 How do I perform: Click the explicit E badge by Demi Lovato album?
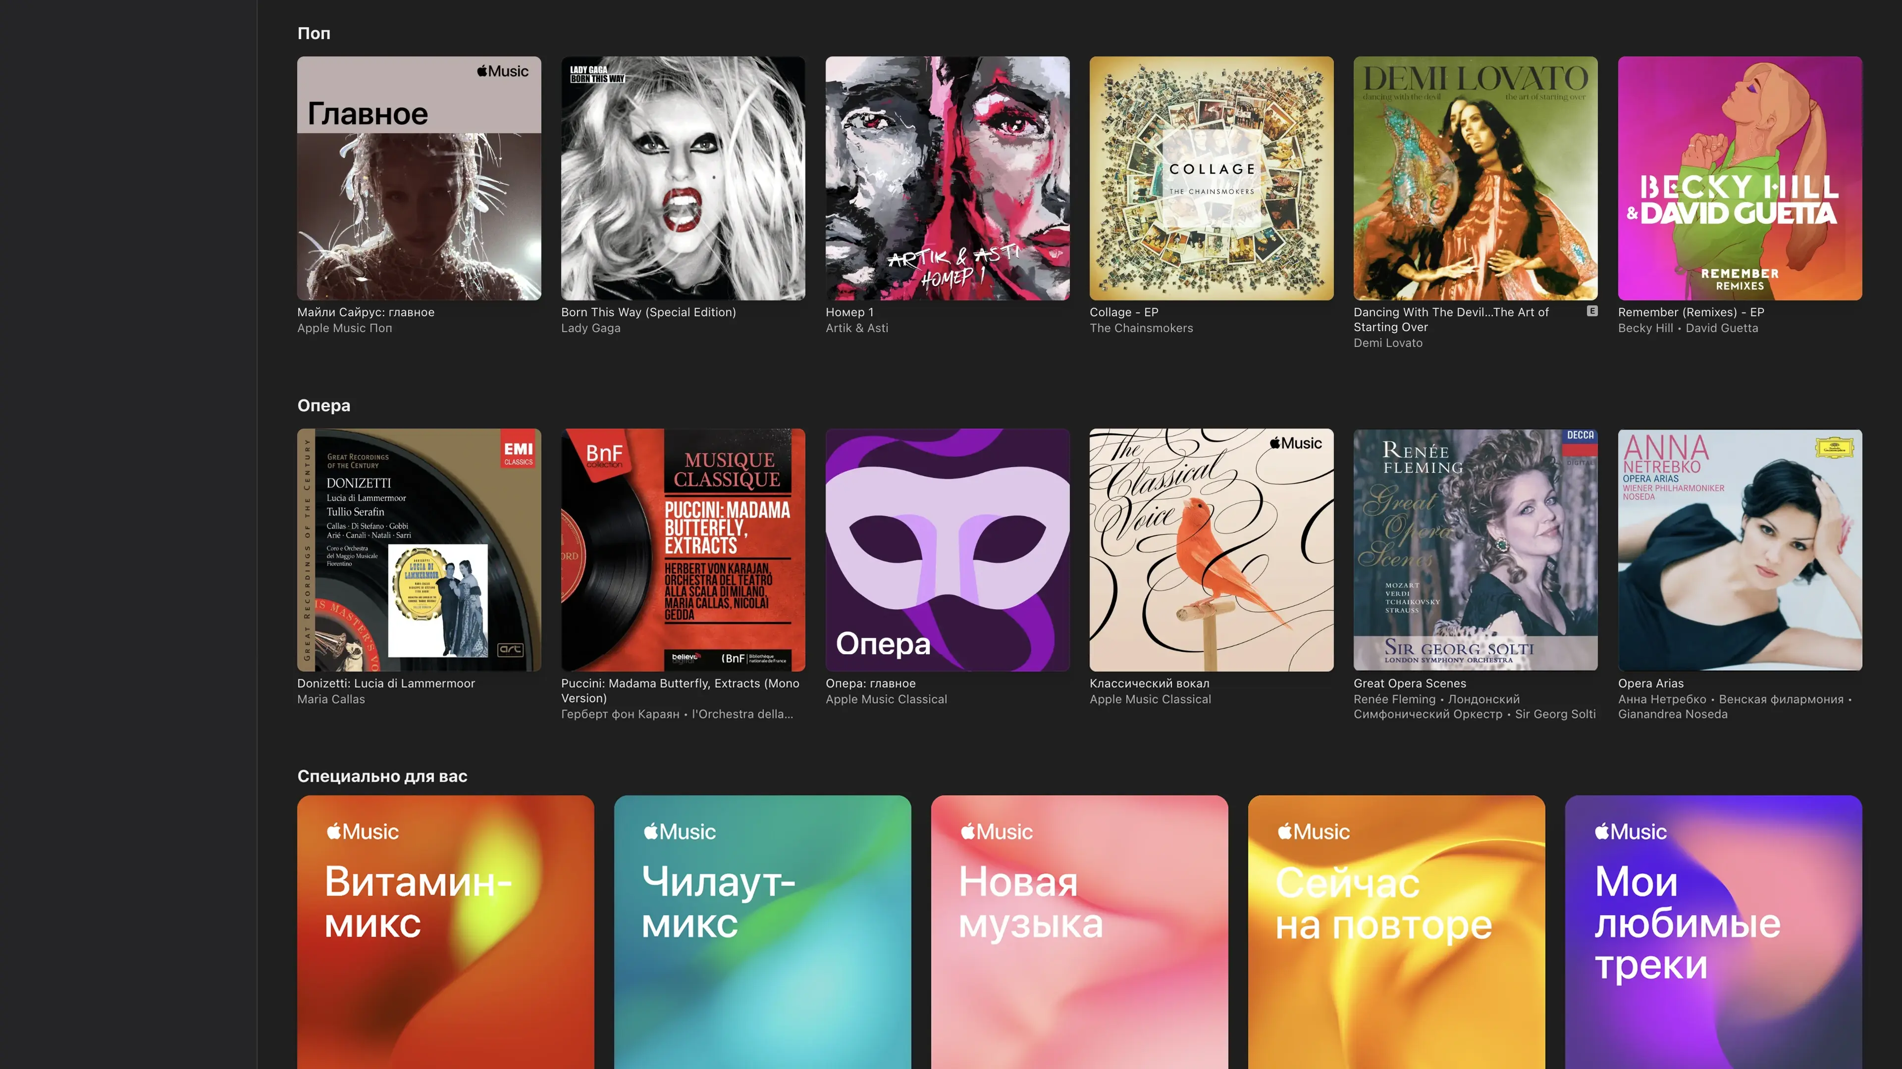click(1592, 311)
